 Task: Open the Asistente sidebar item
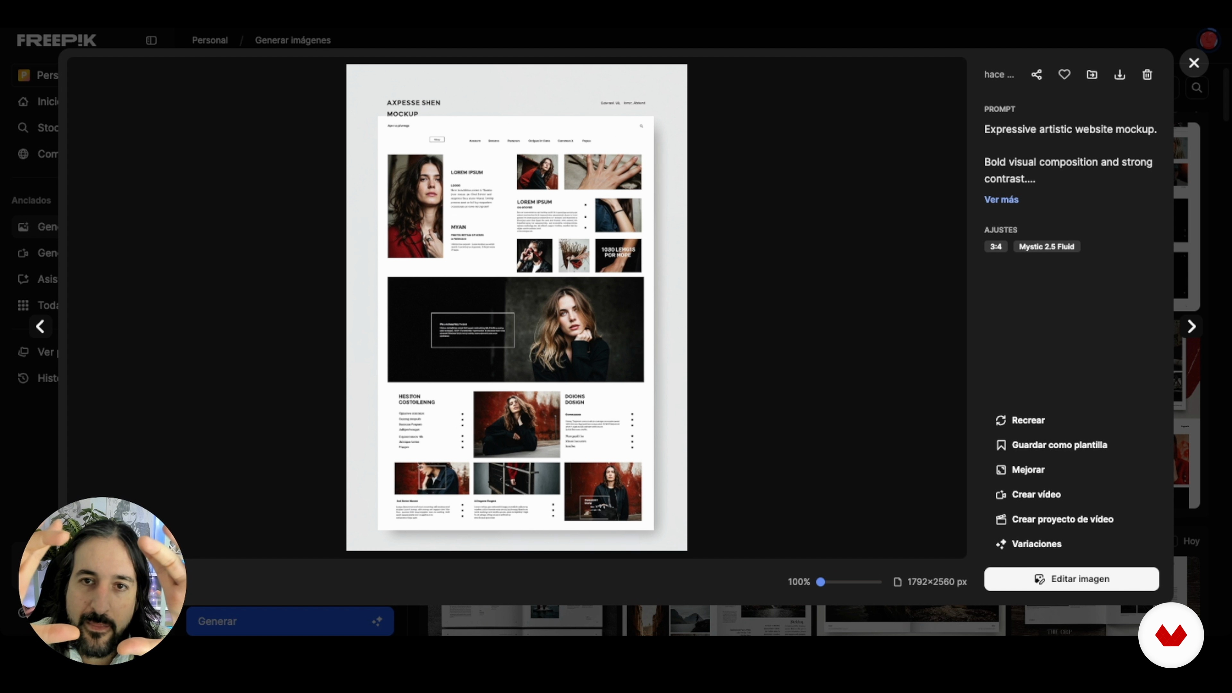(x=38, y=279)
